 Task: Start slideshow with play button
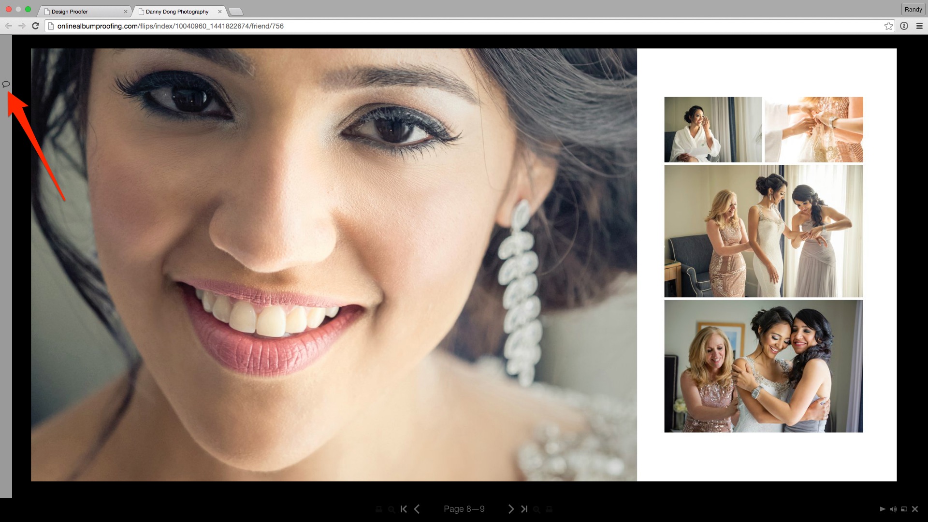tap(883, 509)
